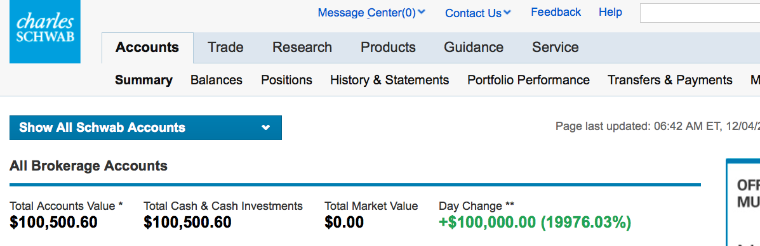Click the search input field

point(700,13)
